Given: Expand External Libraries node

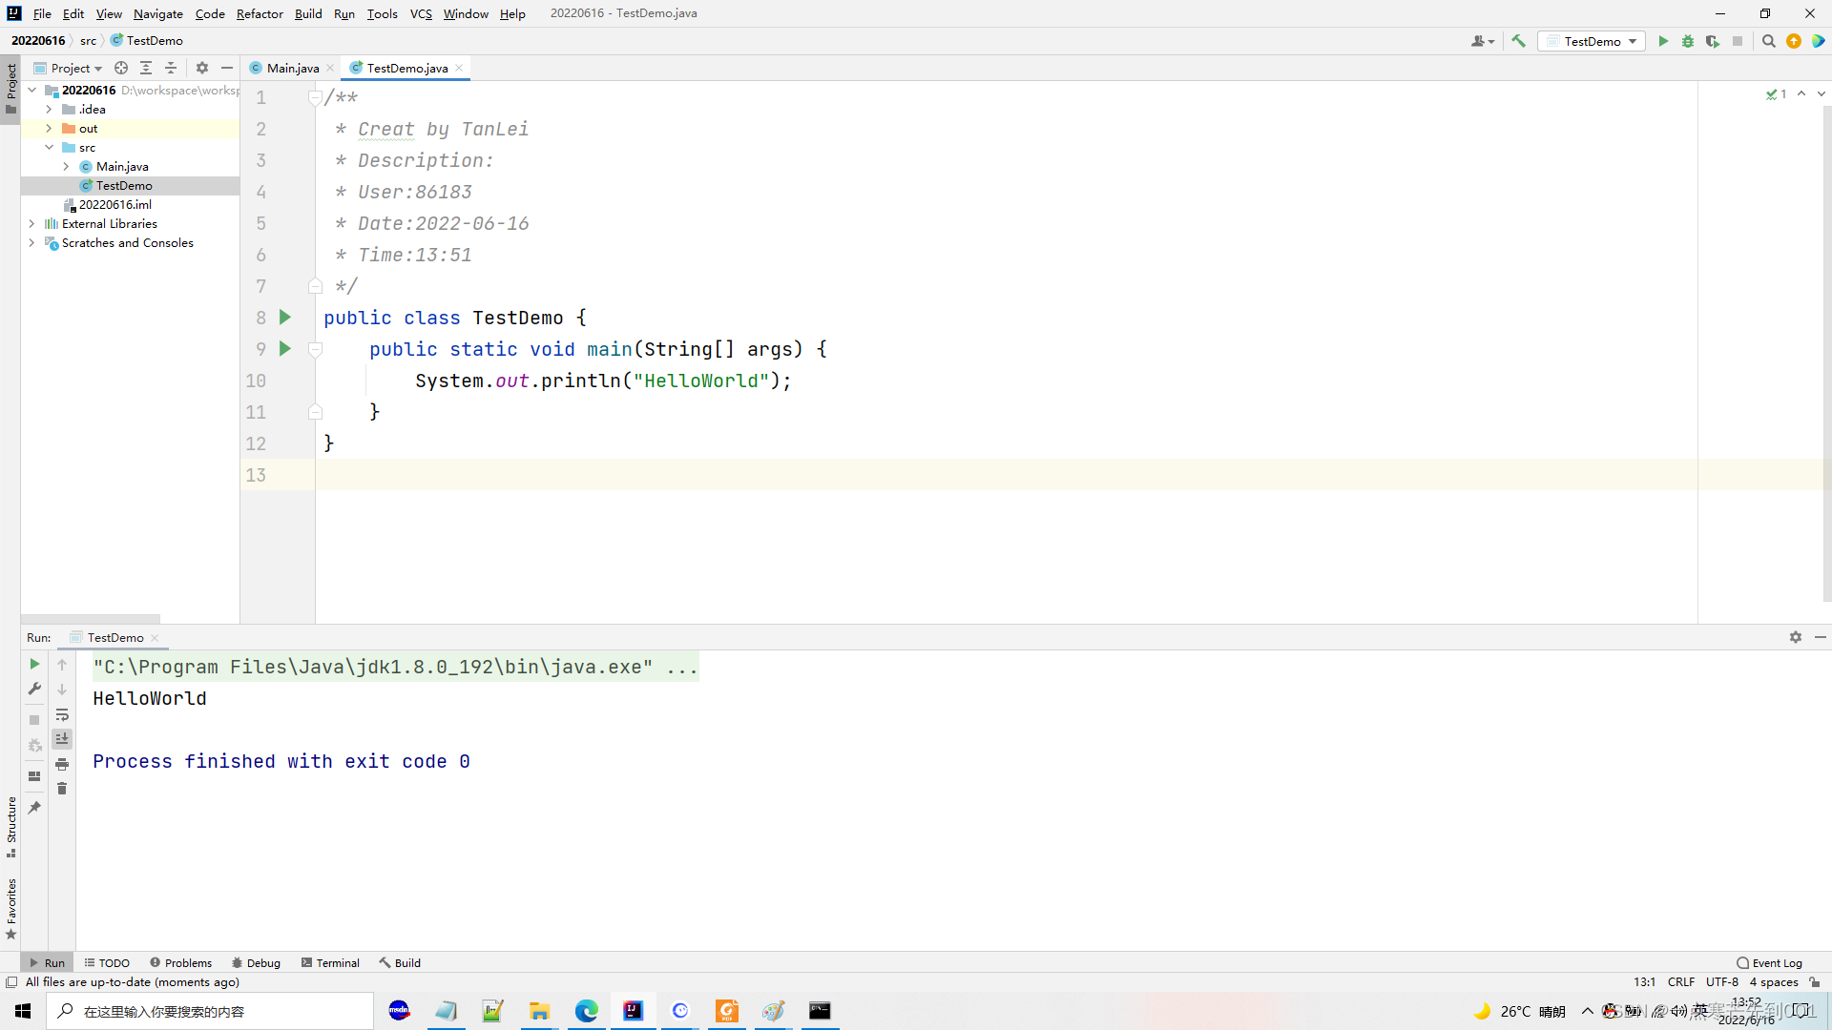Looking at the screenshot, I should (31, 224).
